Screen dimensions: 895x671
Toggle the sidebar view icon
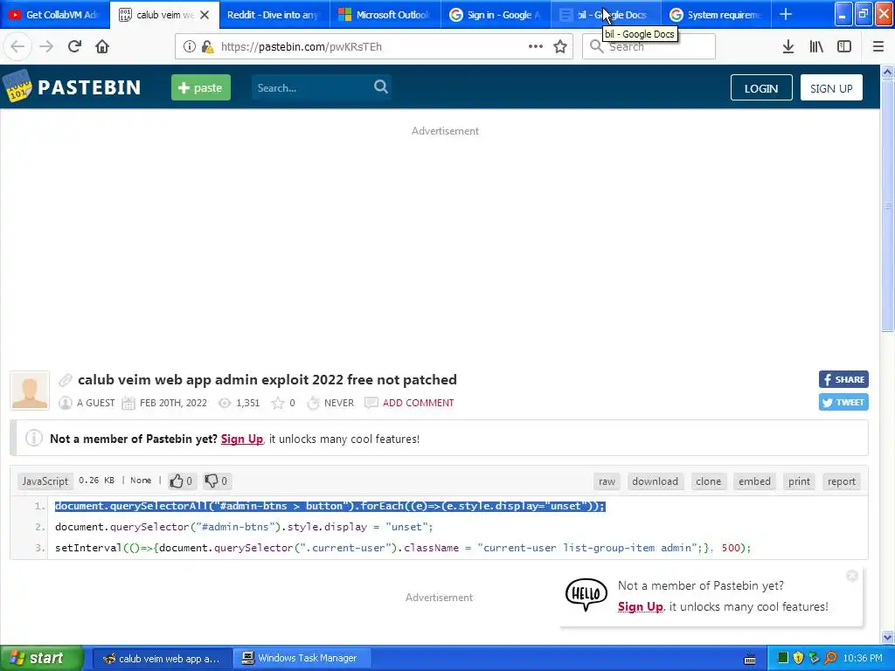pyautogui.click(x=844, y=46)
